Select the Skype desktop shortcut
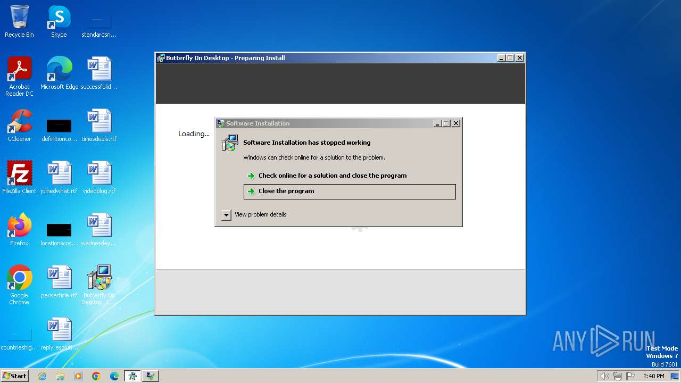 pos(59,21)
